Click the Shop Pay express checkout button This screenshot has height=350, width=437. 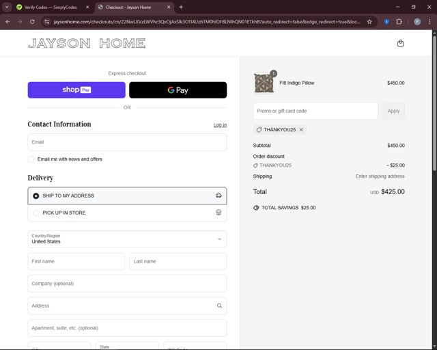(x=76, y=90)
